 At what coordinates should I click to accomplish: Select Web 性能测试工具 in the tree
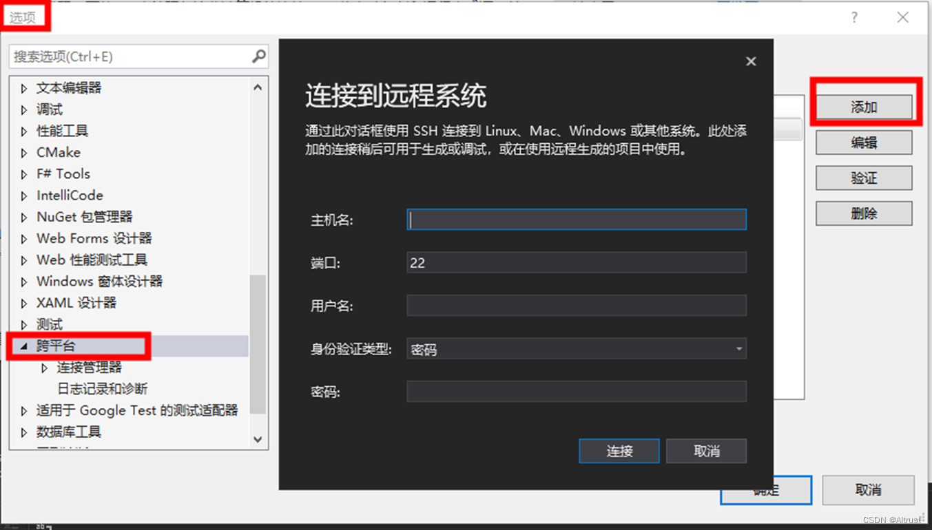point(92,259)
